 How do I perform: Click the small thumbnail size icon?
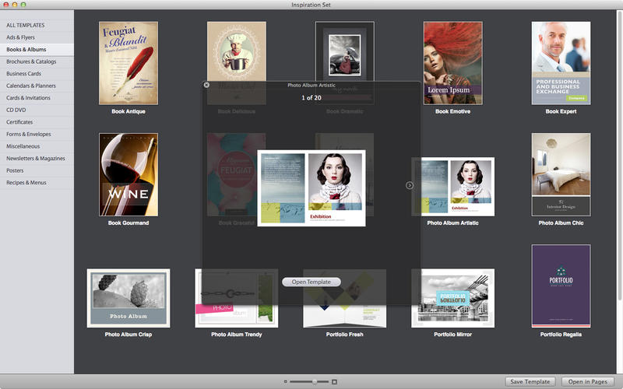pyautogui.click(x=286, y=381)
